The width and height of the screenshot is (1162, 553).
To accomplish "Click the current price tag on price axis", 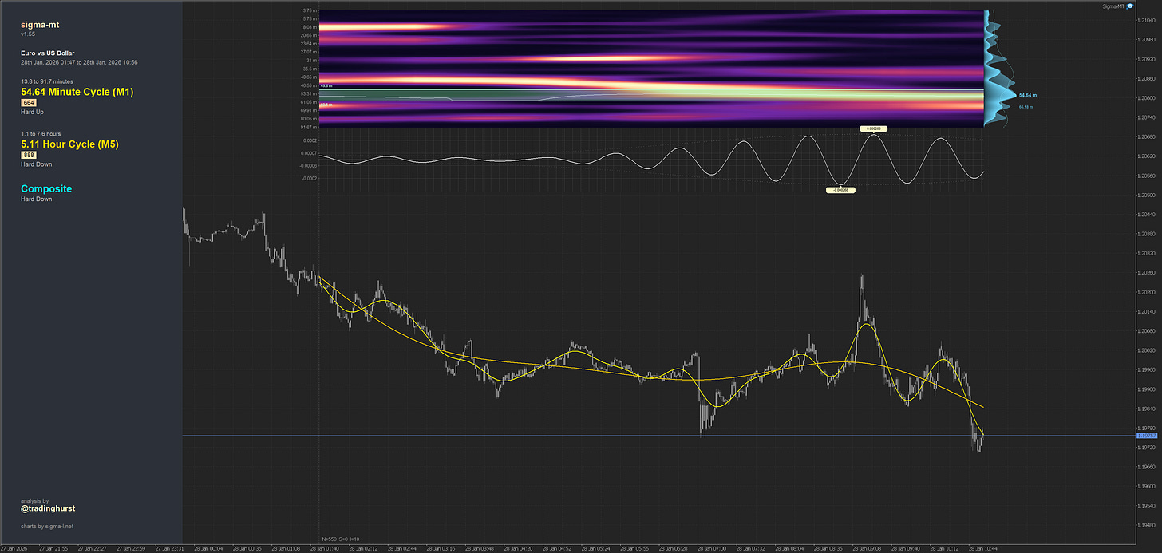I will 1146,436.
